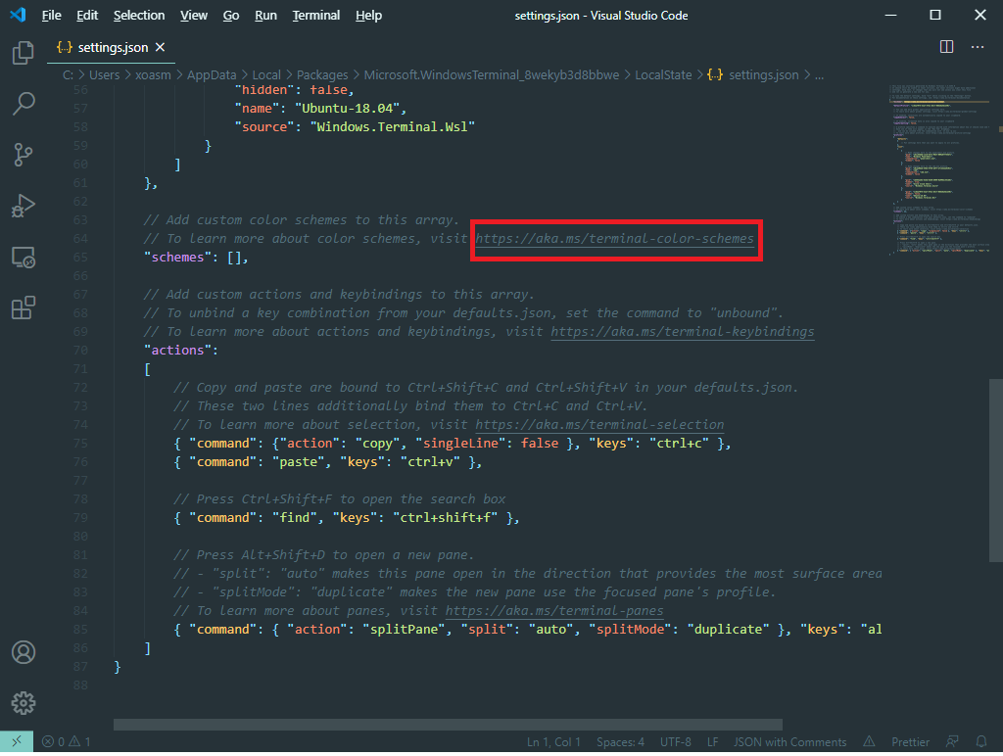
Task: Expand the Packages breadcrumb segment
Action: coord(322,74)
